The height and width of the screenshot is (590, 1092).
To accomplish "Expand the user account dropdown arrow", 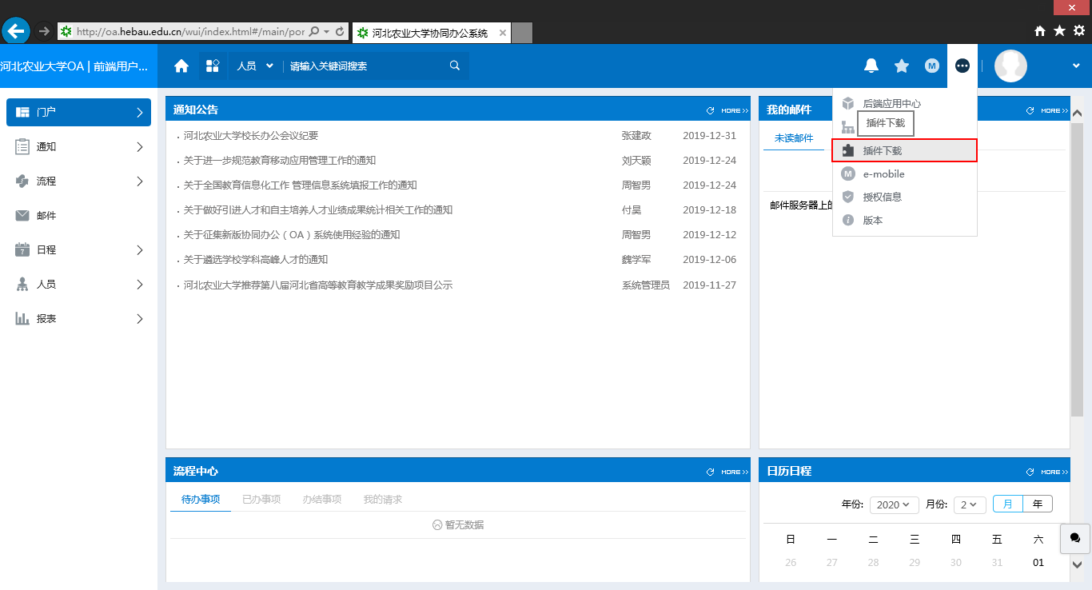I will (x=1076, y=66).
